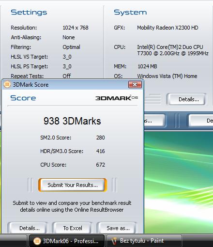Switch to Bez tytułu - Paint taskbar item
The image size is (213, 247).
(x=144, y=241)
